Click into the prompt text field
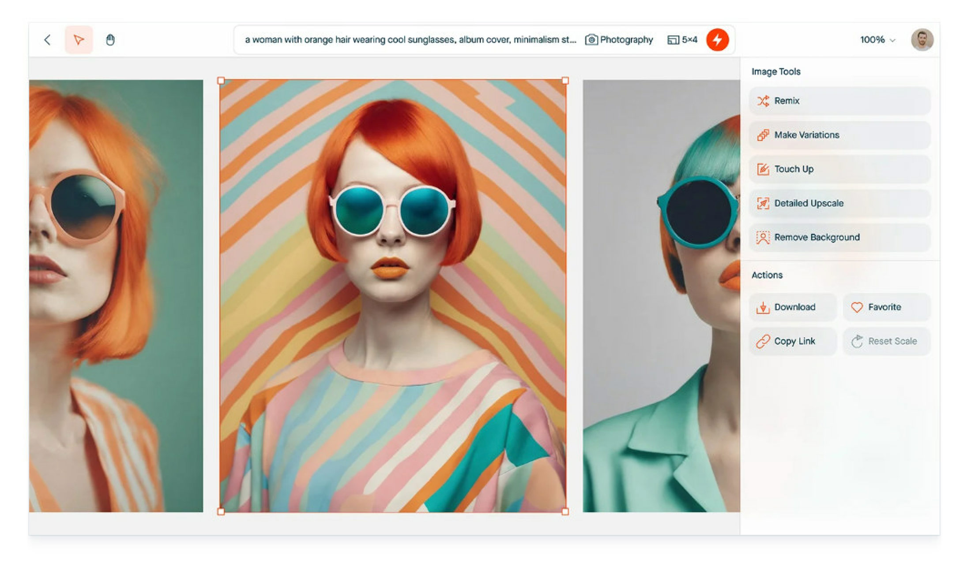The height and width of the screenshot is (574, 971). [410, 40]
